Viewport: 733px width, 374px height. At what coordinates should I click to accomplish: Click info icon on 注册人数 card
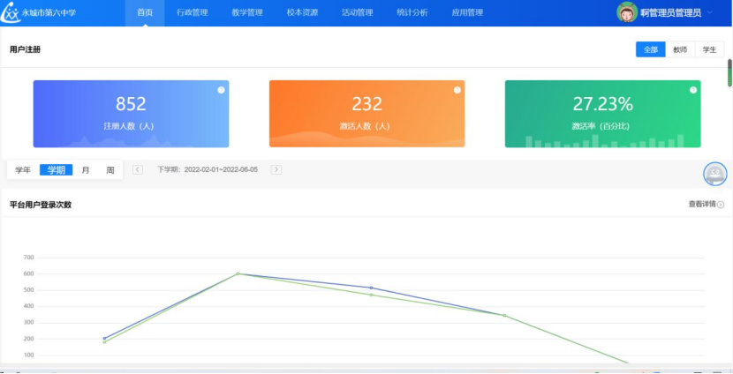(221, 90)
